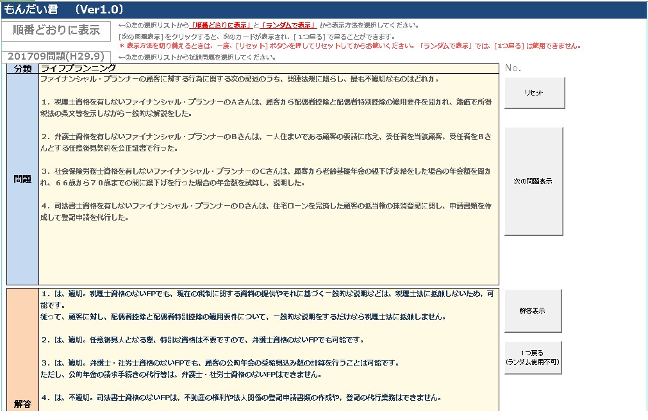The height and width of the screenshot is (420, 648).
Task: Open the 順番どおりに表示 display mode list
Action: point(56,31)
